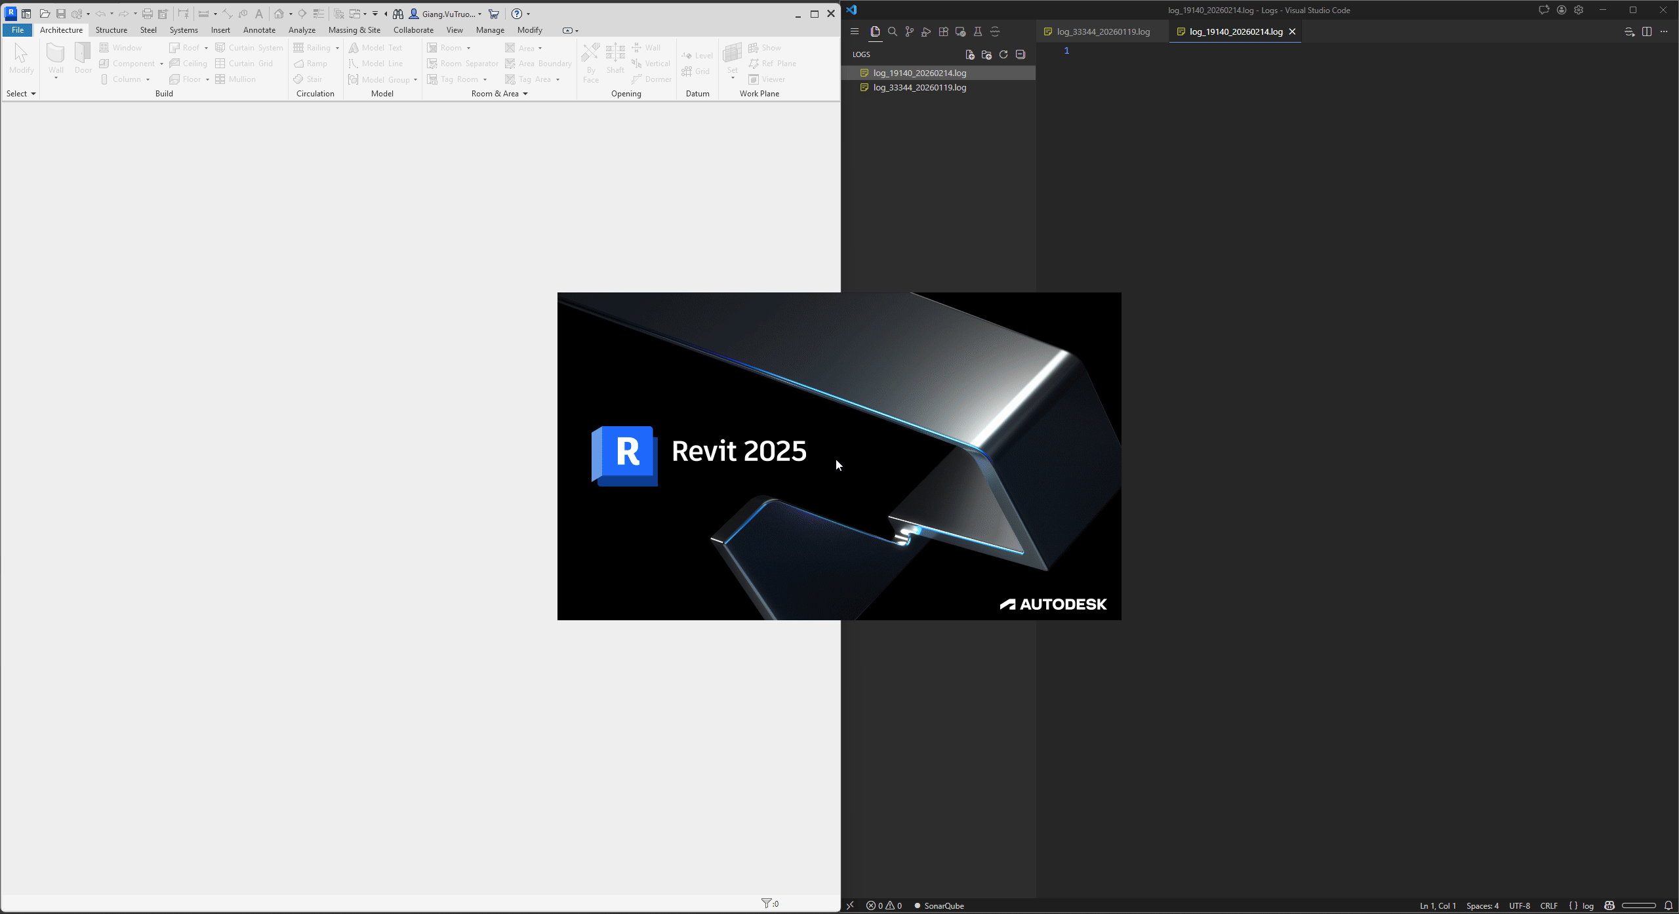
Task: Open Remote Explorer in VS Code activity bar
Action: coord(960,31)
